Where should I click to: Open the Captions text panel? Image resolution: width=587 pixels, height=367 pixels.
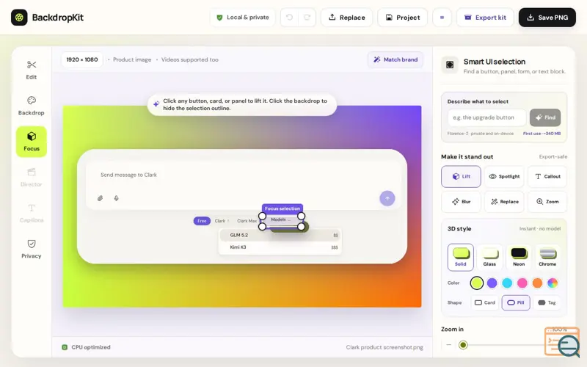click(32, 214)
